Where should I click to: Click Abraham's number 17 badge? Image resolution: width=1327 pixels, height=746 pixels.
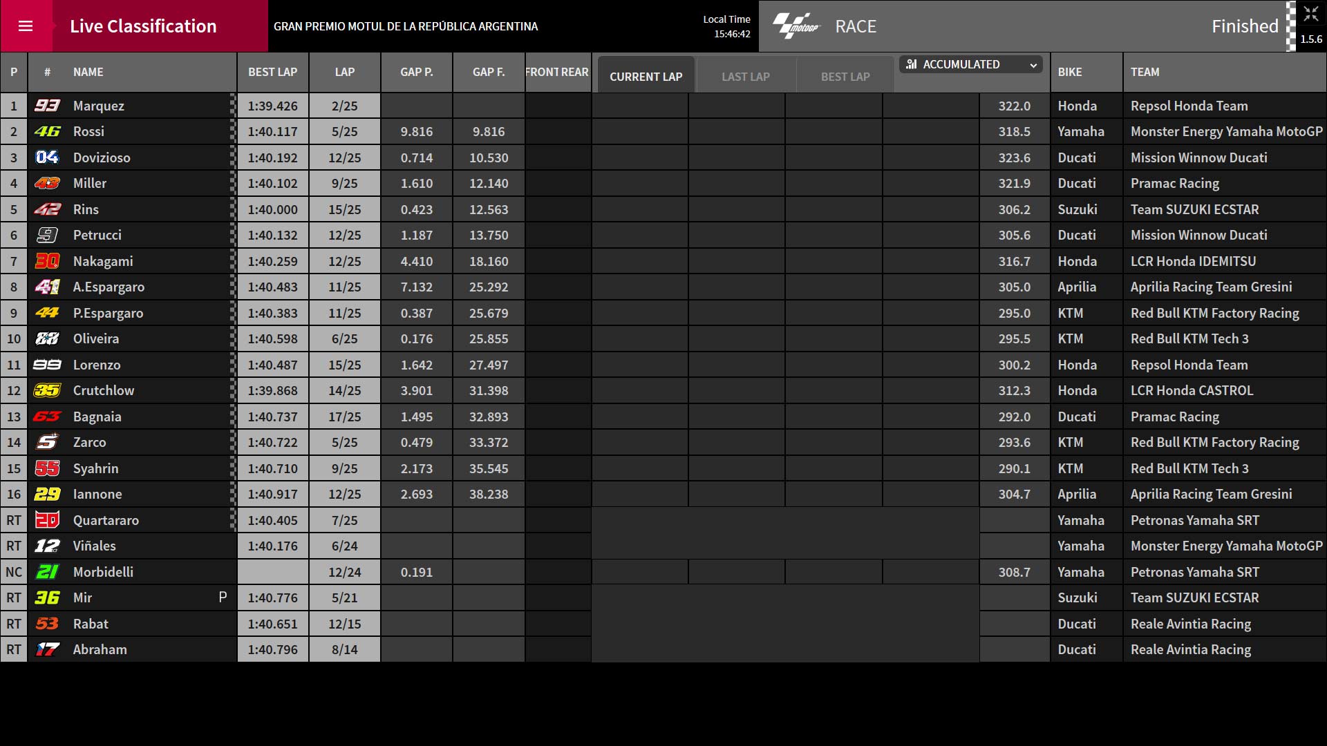47,649
